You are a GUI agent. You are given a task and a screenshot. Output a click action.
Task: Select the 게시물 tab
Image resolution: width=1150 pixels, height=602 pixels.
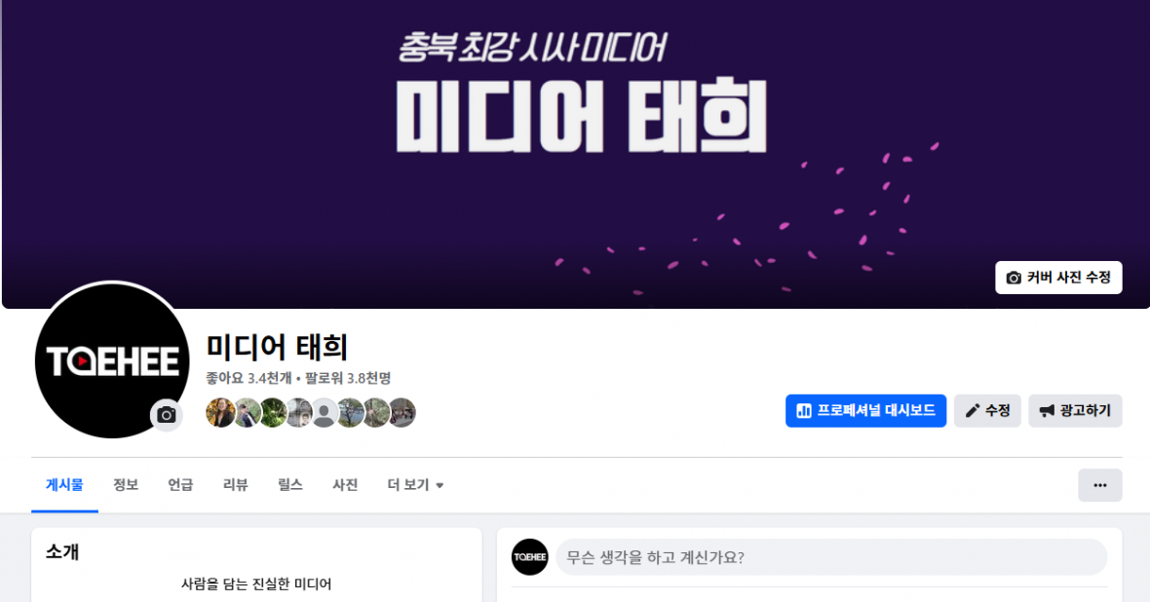pos(64,485)
